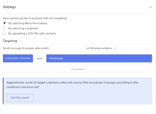Viewport: 156px width, 114px height.
Task: Click 'By selecting filters from below' label
Action: tap(28, 23)
